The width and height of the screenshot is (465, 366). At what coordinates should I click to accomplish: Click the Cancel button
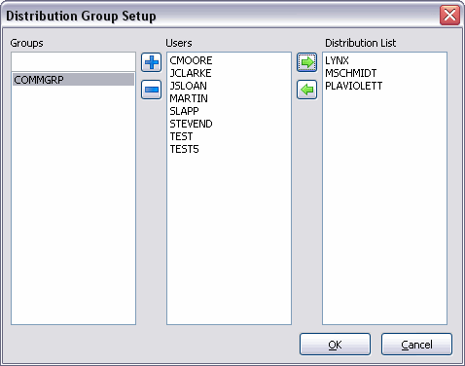click(416, 345)
